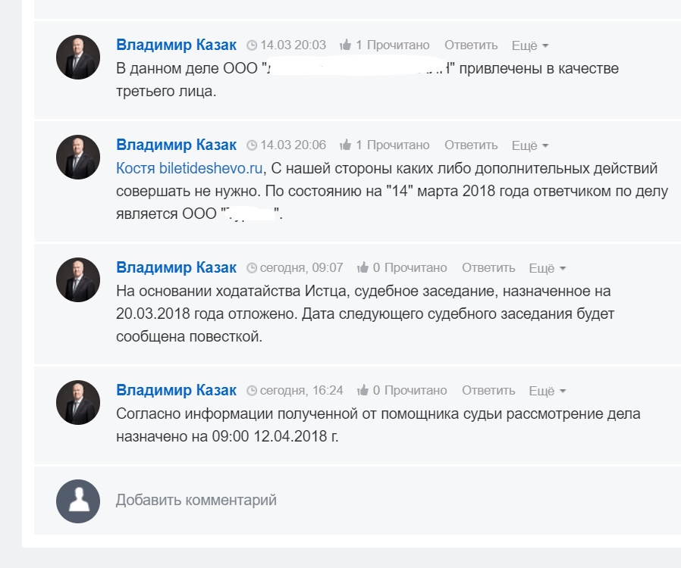Click Владимир Казак's avatar on the 20:03 comment
Image resolution: width=681 pixels, height=568 pixels.
pyautogui.click(x=78, y=57)
